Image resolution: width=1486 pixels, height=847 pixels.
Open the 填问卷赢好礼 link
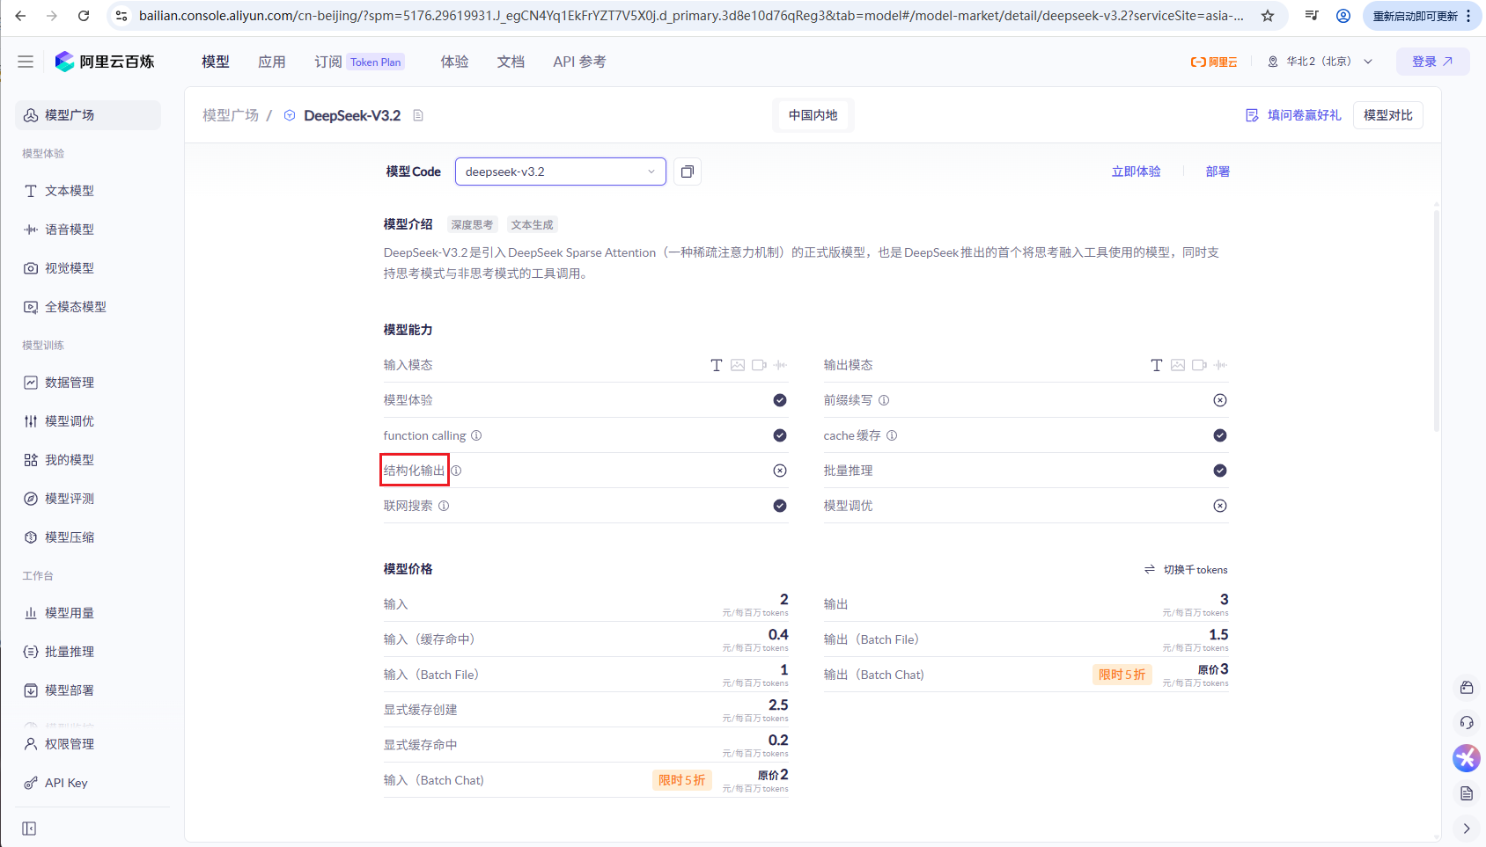(1294, 115)
